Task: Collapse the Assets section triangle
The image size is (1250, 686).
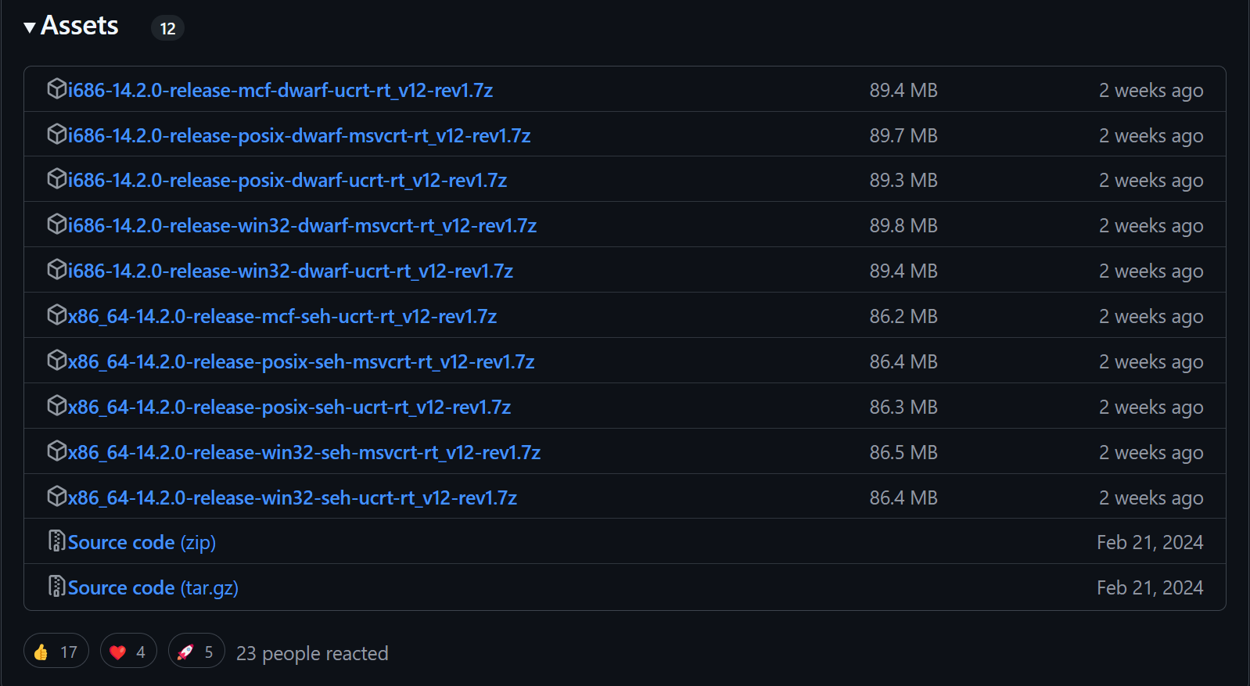Action: [30, 28]
